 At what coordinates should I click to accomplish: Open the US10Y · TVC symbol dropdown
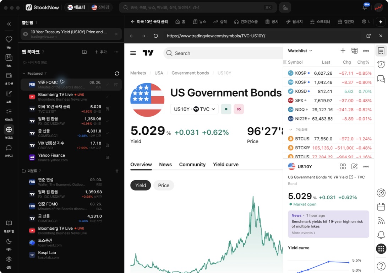coord(195,109)
